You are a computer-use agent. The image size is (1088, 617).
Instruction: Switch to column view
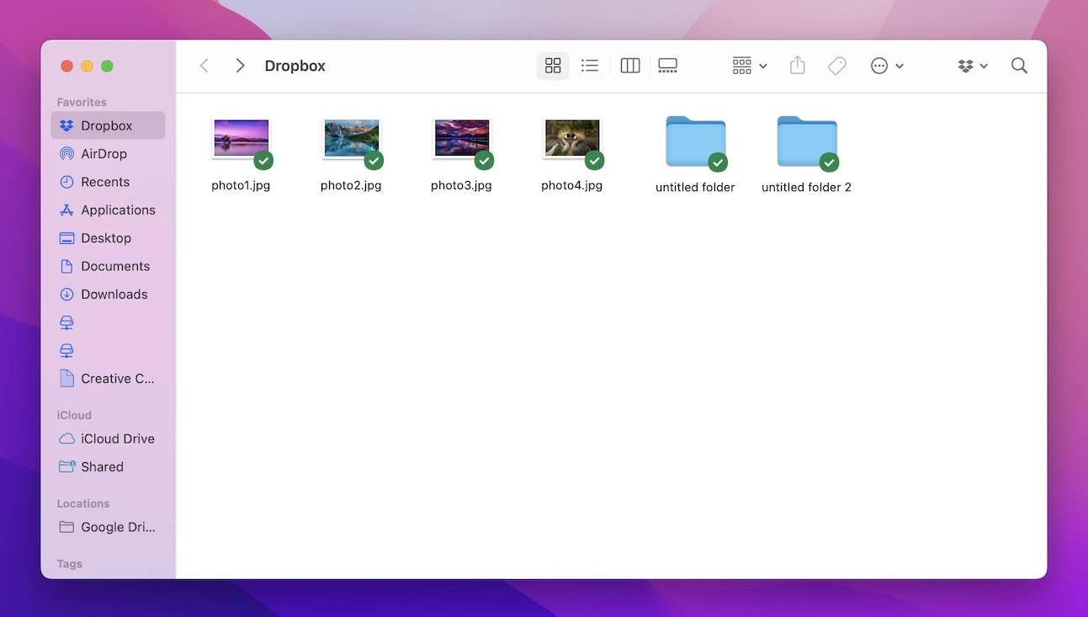(x=629, y=65)
